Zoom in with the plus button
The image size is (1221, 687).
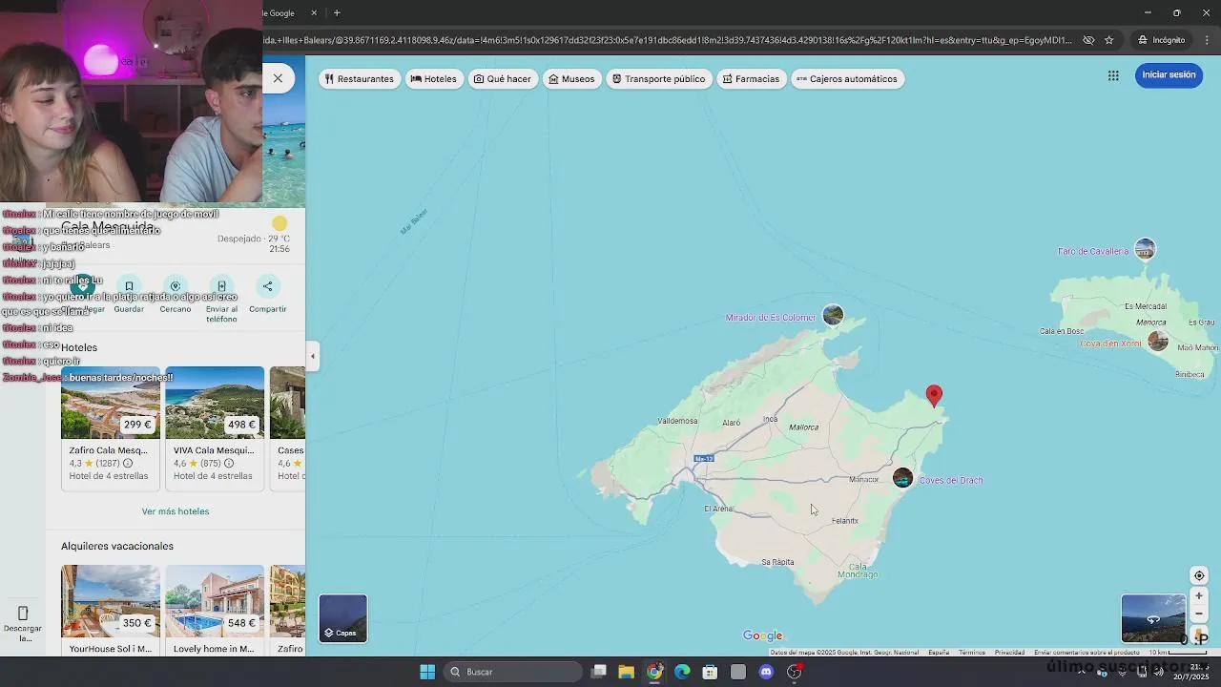click(1199, 596)
